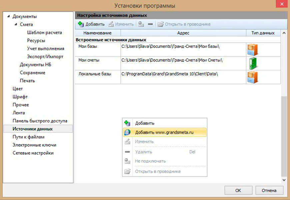The width and height of the screenshot is (290, 200).
Task: Click the disconnect source icon in toolbar
Action: (x=141, y=24)
